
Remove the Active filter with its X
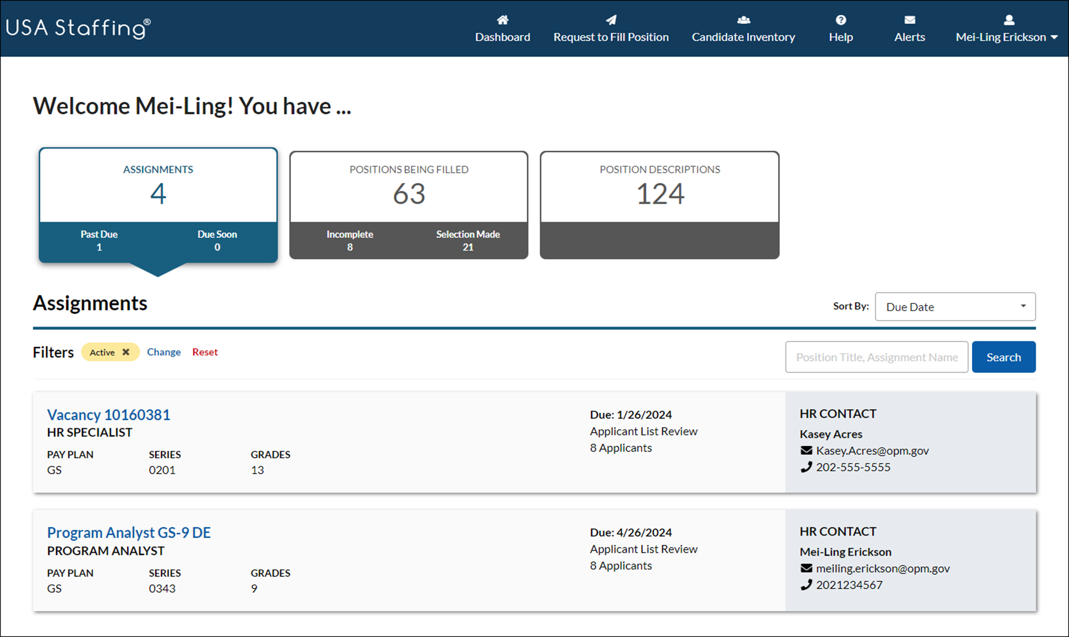[126, 352]
